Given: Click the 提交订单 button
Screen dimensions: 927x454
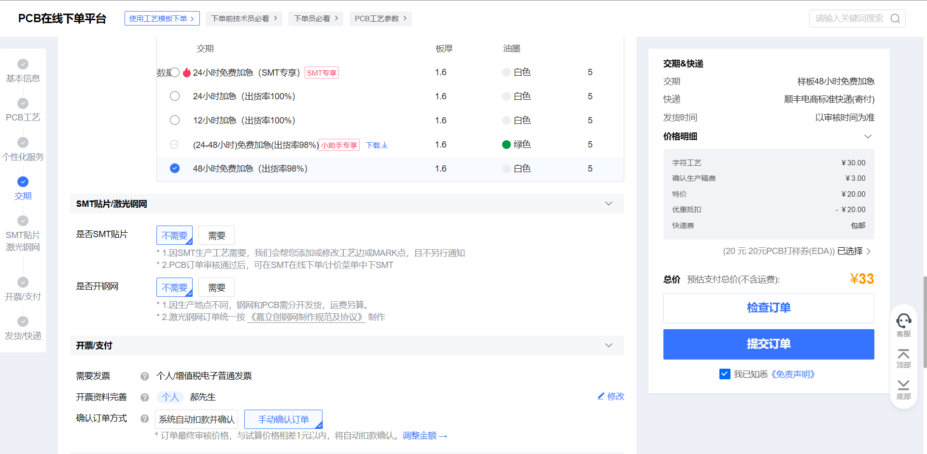Looking at the screenshot, I should click(769, 344).
